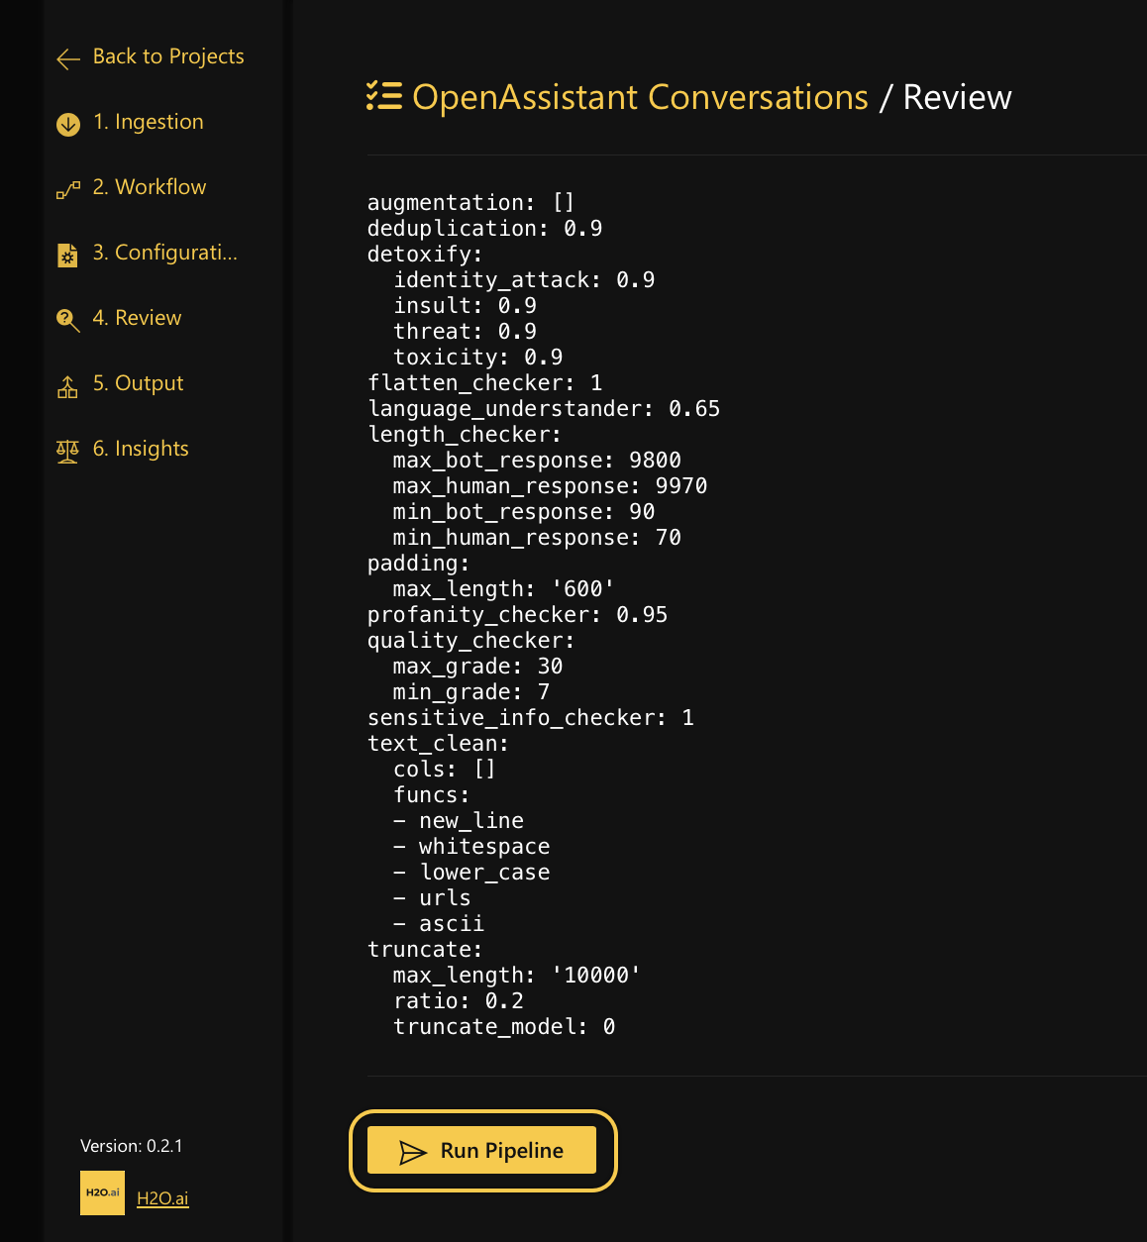Click the Ingestion download-circle icon
Image resolution: width=1147 pixels, height=1242 pixels.
pos(68,124)
